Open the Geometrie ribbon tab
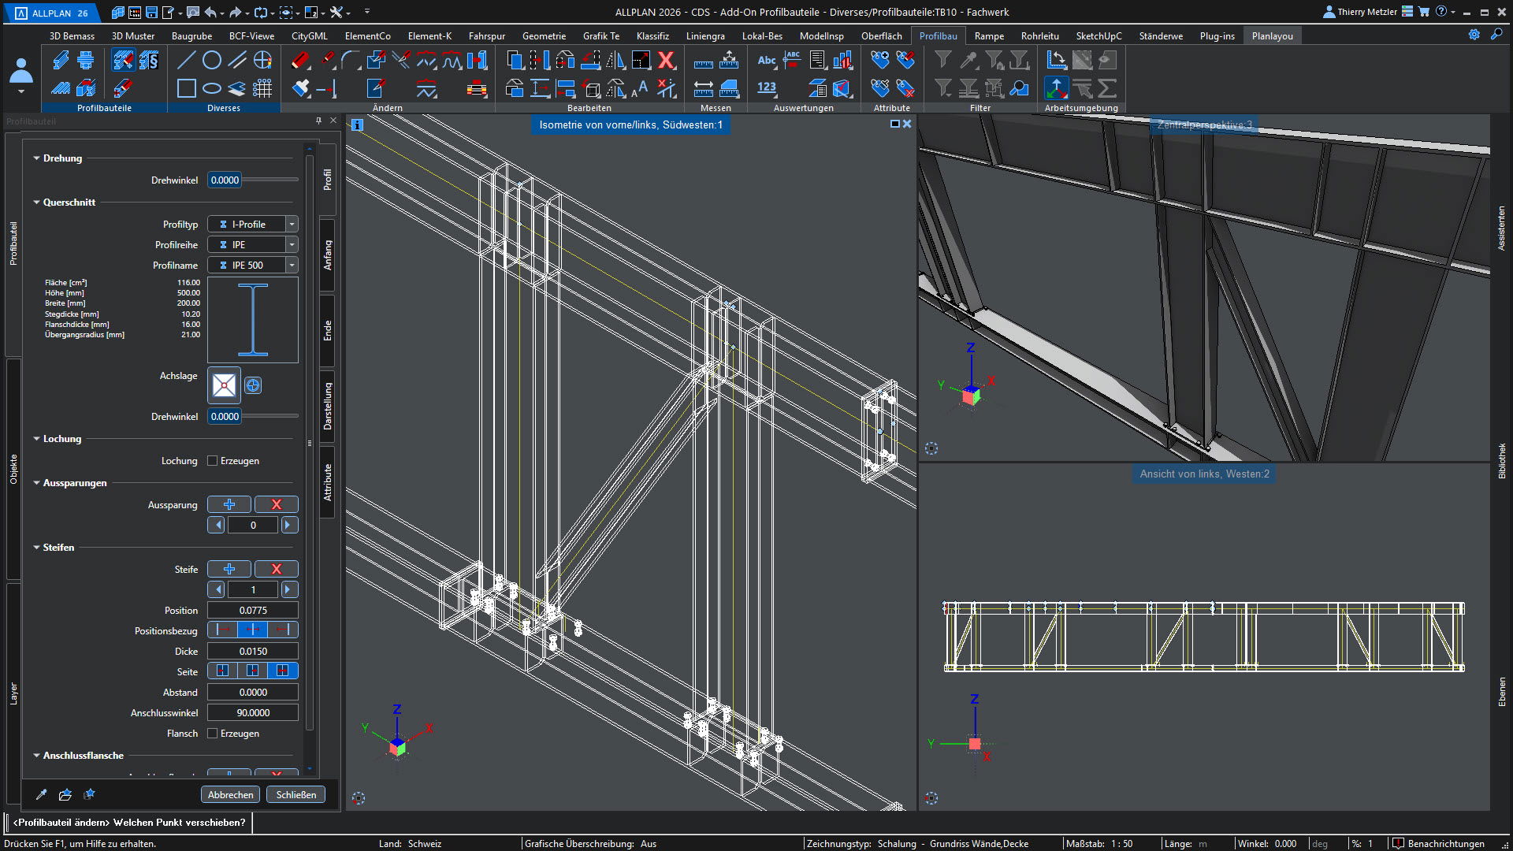The height and width of the screenshot is (851, 1513). click(544, 36)
